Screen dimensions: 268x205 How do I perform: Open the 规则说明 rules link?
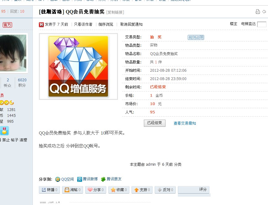point(196,37)
